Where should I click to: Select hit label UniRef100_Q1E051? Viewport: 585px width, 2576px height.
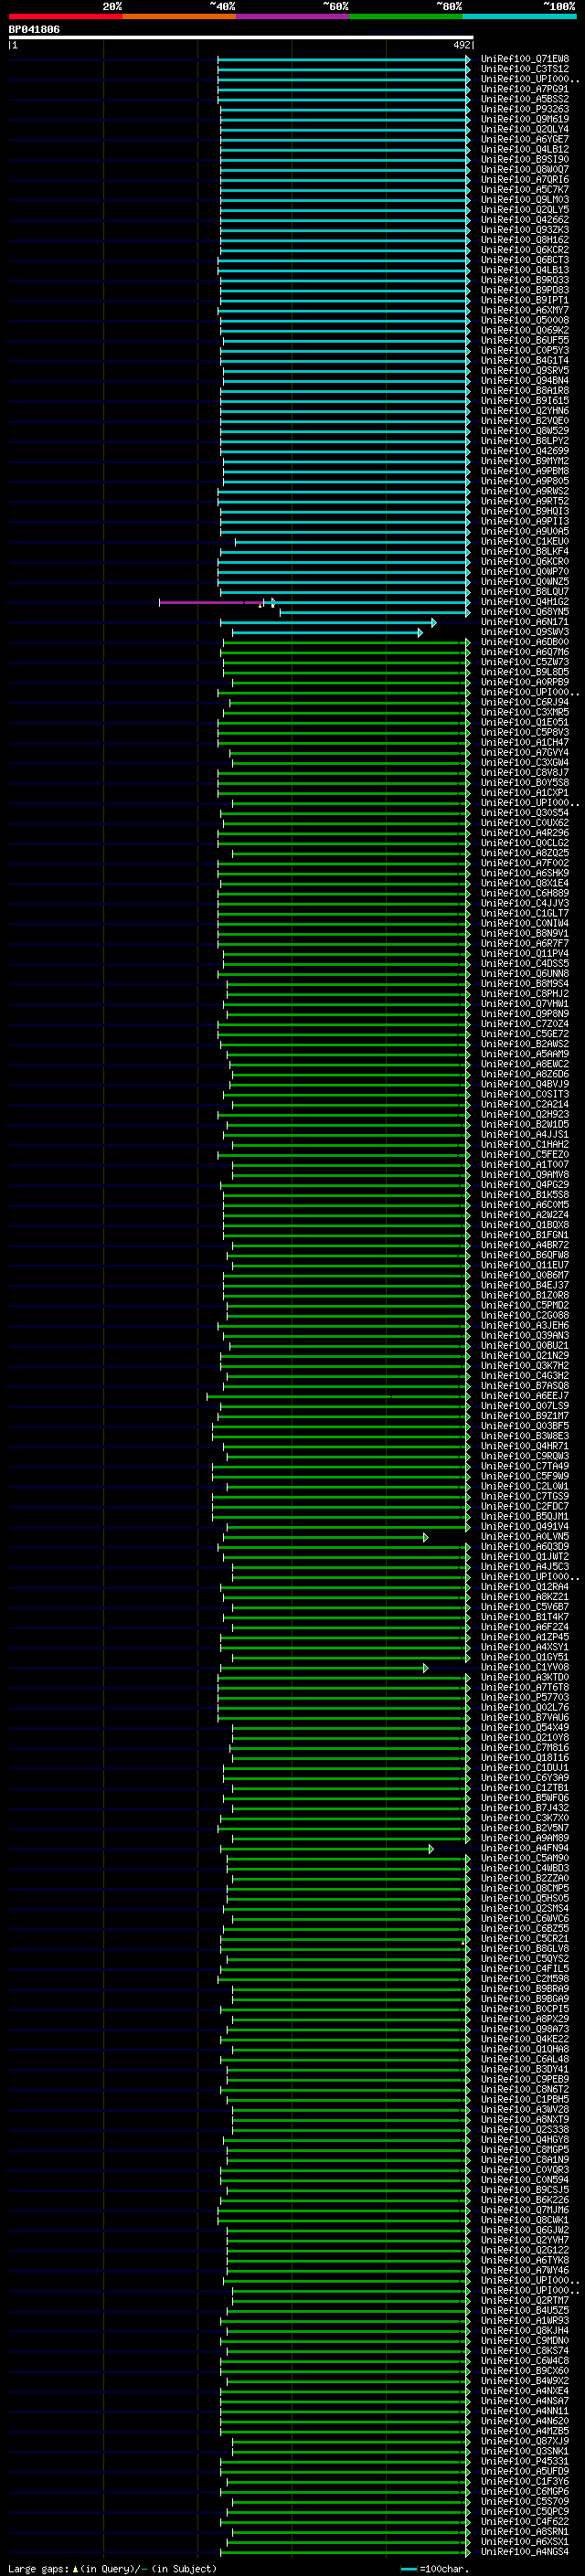click(525, 722)
